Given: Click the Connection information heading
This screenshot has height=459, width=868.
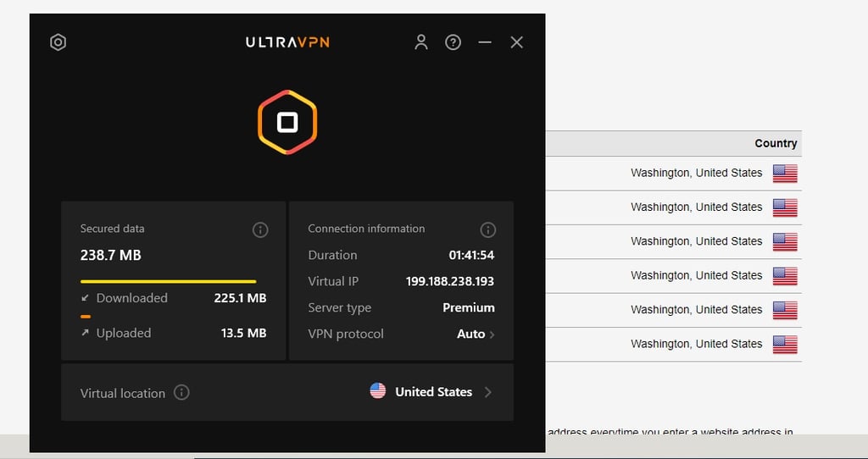Looking at the screenshot, I should [366, 229].
